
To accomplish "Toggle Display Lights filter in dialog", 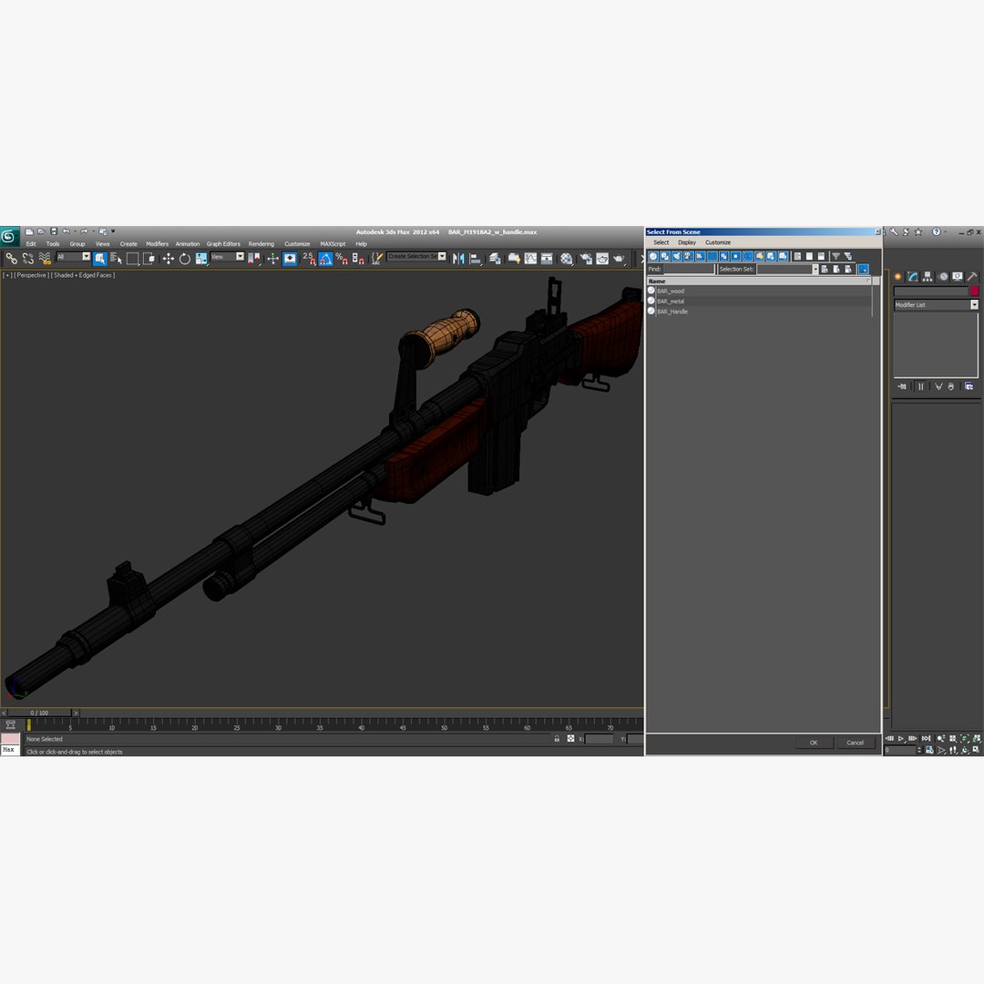I will coord(677,256).
